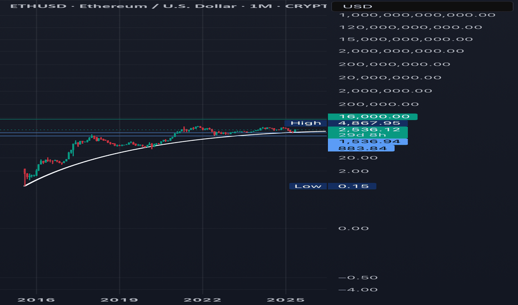
Task: Click the 15,000,000,000.00 price scale value
Action: point(406,39)
